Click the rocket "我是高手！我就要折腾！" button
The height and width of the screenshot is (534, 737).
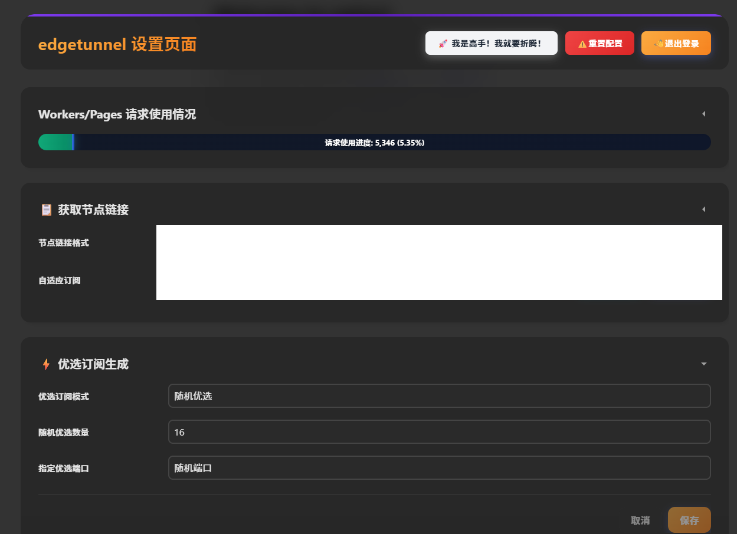point(491,44)
